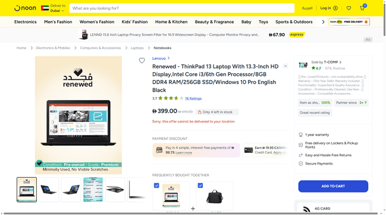
Task: Click the warranty badge icon
Action: click(300, 134)
